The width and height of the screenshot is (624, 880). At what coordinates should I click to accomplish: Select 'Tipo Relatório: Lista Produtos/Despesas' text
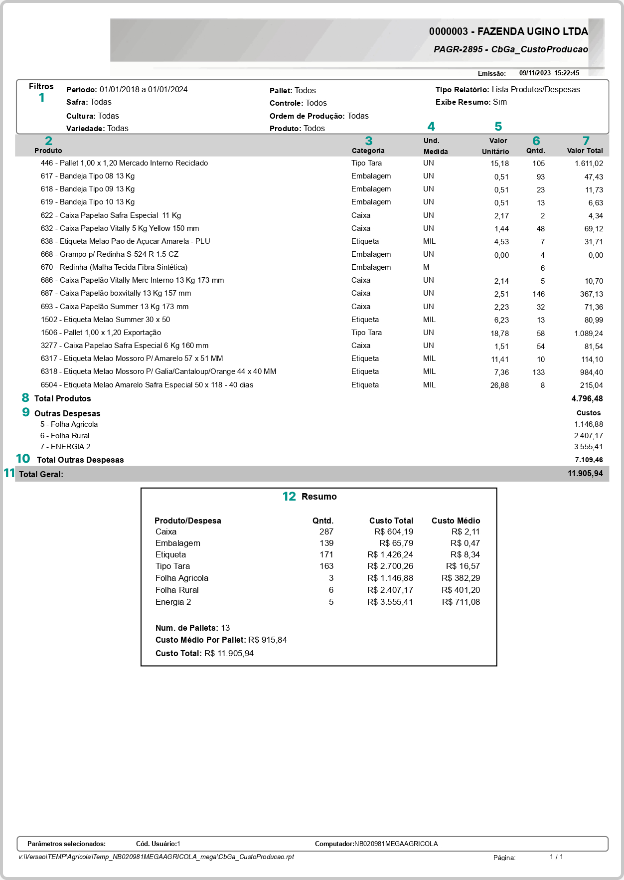click(x=508, y=90)
